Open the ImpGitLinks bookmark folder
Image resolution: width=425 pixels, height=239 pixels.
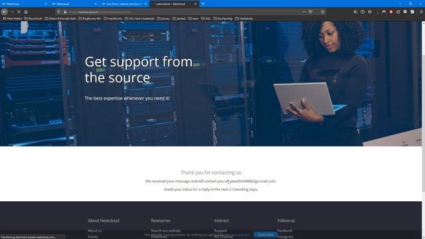pyautogui.click(x=113, y=19)
